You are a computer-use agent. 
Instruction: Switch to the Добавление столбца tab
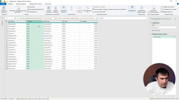(36, 4)
